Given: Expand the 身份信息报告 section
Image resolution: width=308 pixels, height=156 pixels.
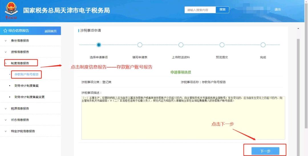Looking at the screenshot, I should 20,40.
